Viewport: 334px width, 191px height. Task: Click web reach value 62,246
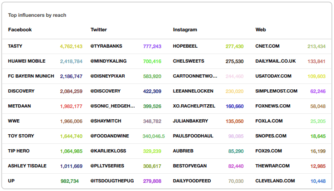pyautogui.click(x=318, y=91)
